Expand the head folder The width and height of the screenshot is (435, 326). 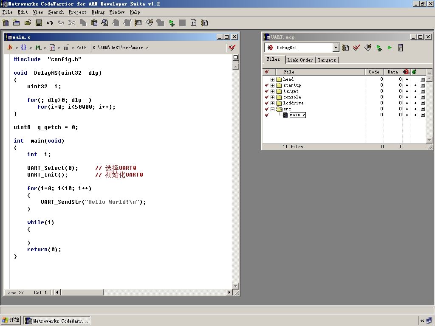point(272,79)
